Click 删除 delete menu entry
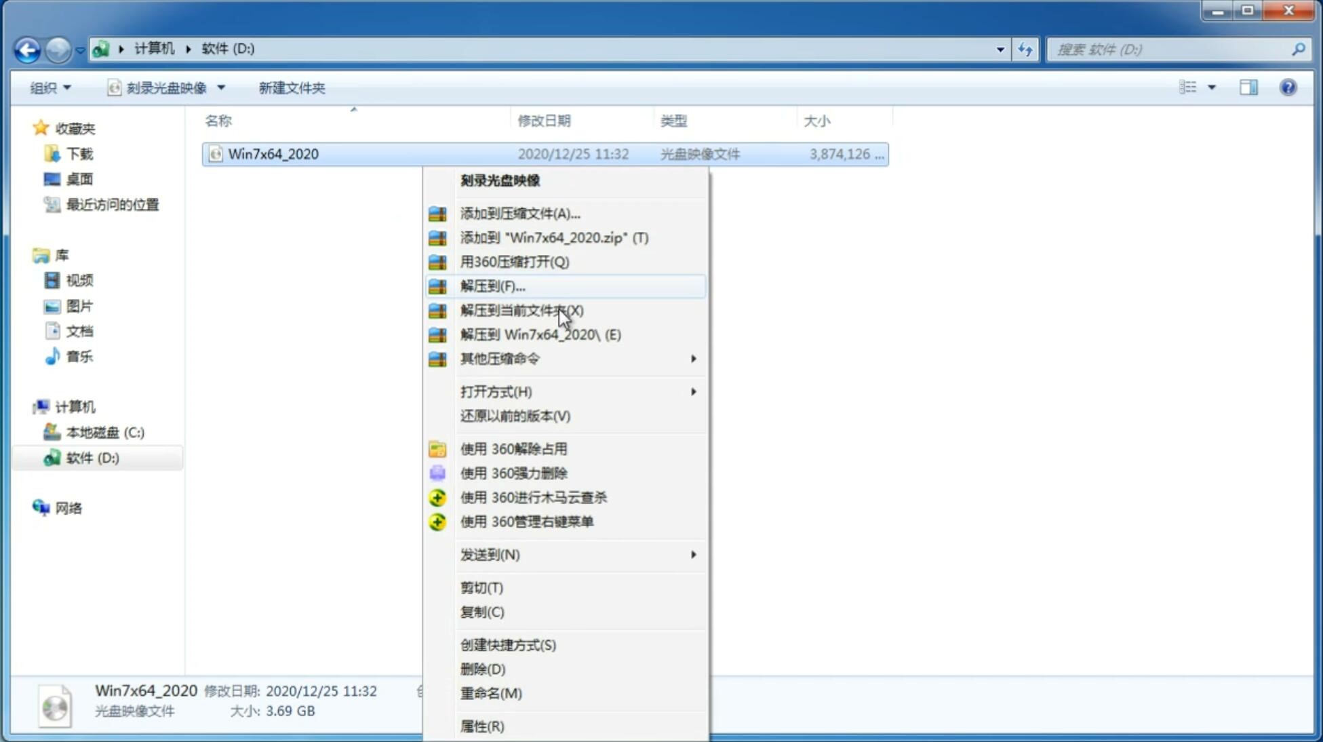This screenshot has width=1323, height=742. [483, 668]
